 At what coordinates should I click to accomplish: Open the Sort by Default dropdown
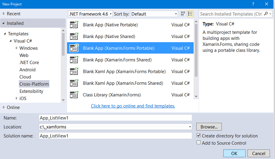(154, 14)
